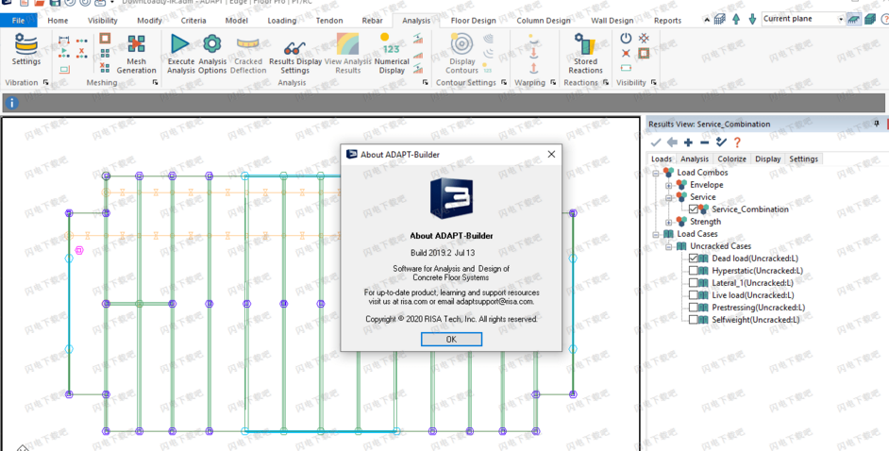Screen dimensions: 889x451
Task: Click the up-arrow warping icon at bottom
Action: point(533,68)
